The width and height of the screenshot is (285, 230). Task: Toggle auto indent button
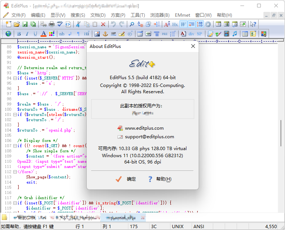coord(191,24)
